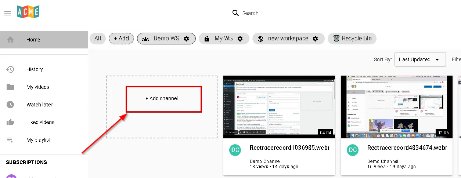The height and width of the screenshot is (178, 461).
Task: Click the My playlist list icon
Action: [10, 140]
